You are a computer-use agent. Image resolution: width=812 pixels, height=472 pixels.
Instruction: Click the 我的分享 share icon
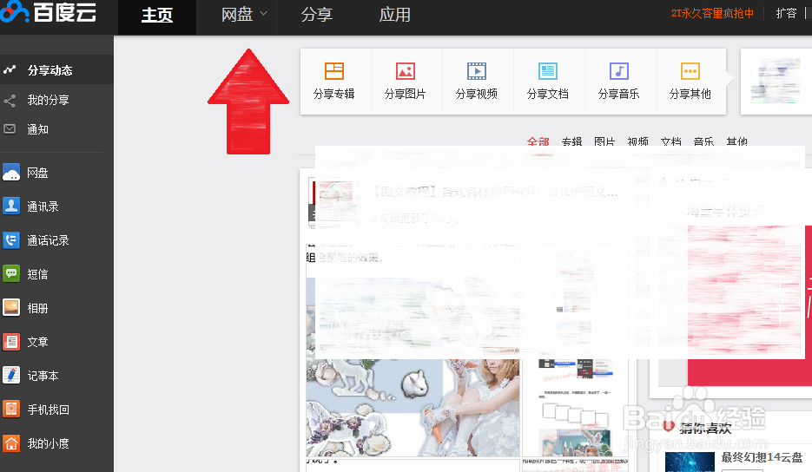[x=10, y=100]
